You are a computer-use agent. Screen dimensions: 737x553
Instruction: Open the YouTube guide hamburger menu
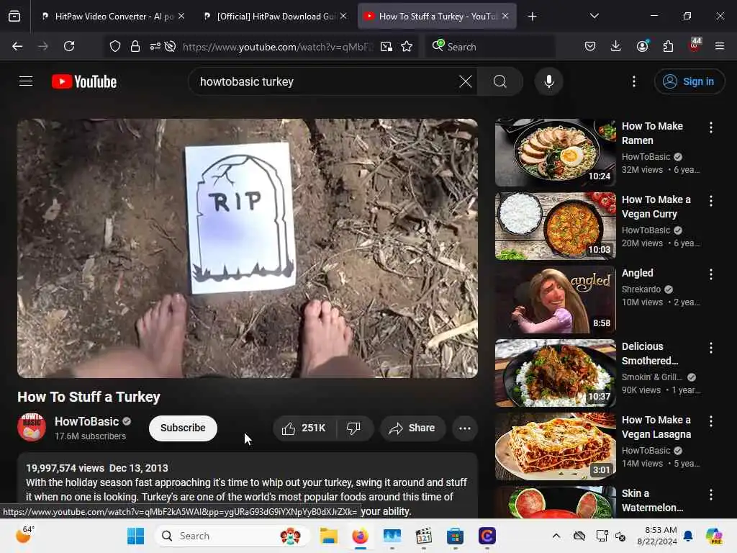[x=26, y=81]
